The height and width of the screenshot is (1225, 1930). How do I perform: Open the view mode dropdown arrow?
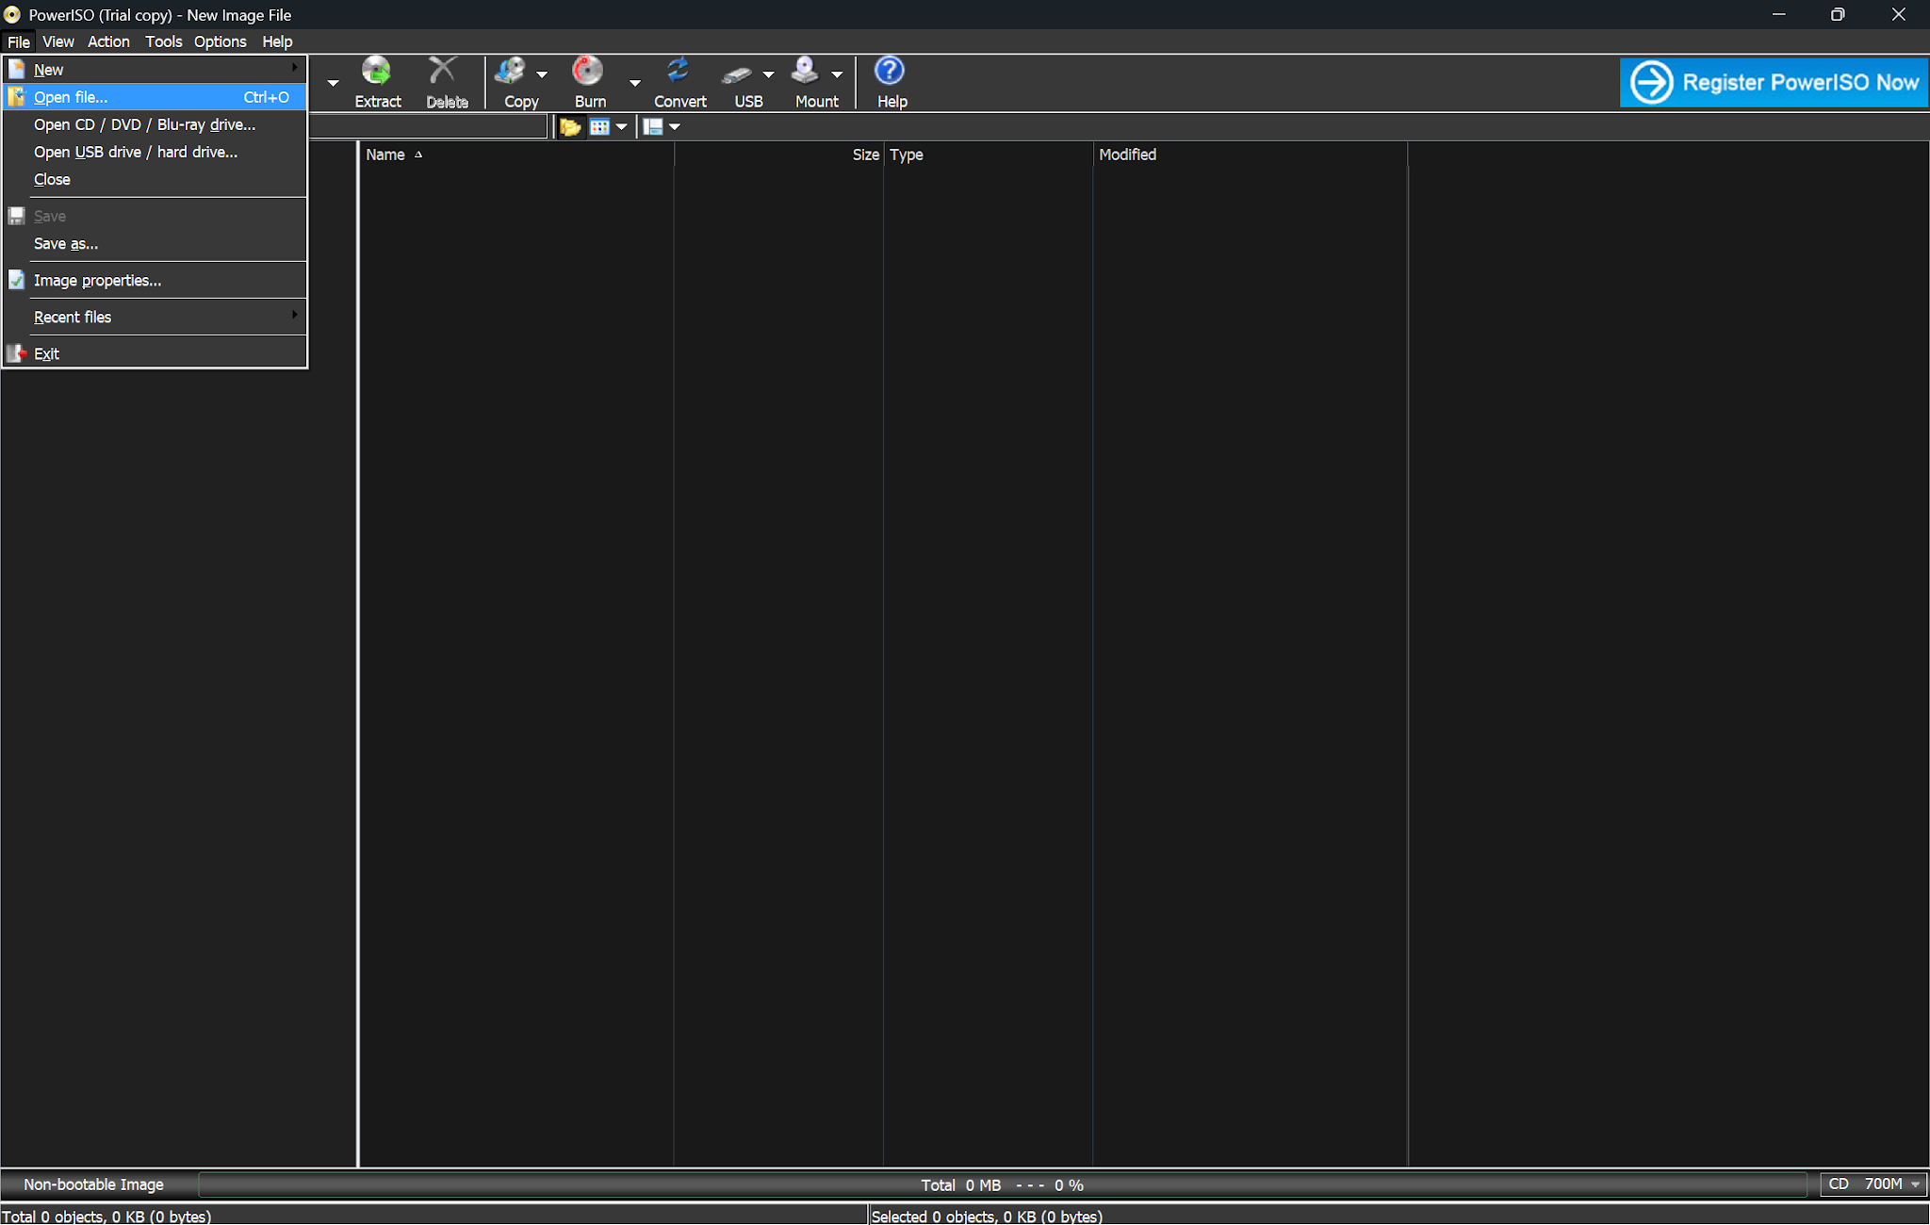(622, 127)
